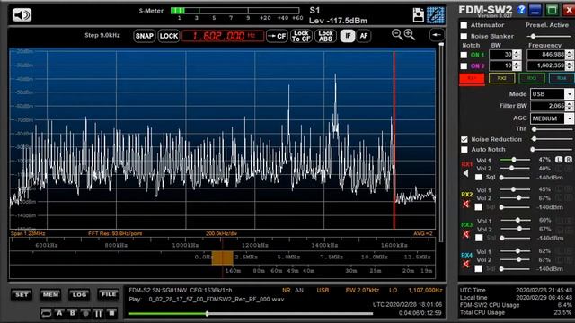
Task: Adjust the Noise Blanker level slider
Action: pyautogui.click(x=533, y=36)
